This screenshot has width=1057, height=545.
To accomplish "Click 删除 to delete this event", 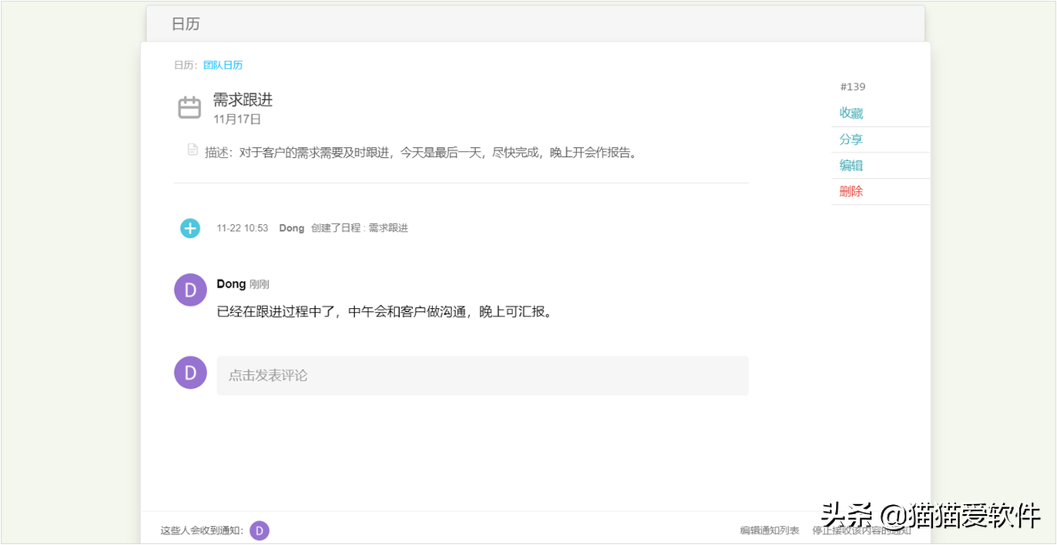I will pos(851,191).
